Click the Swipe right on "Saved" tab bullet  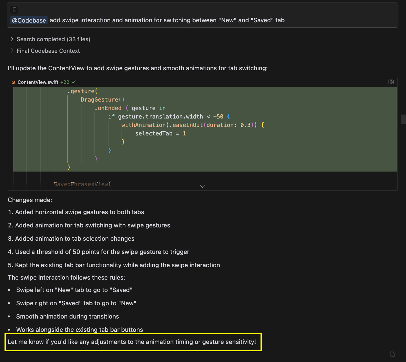[x=76, y=303]
